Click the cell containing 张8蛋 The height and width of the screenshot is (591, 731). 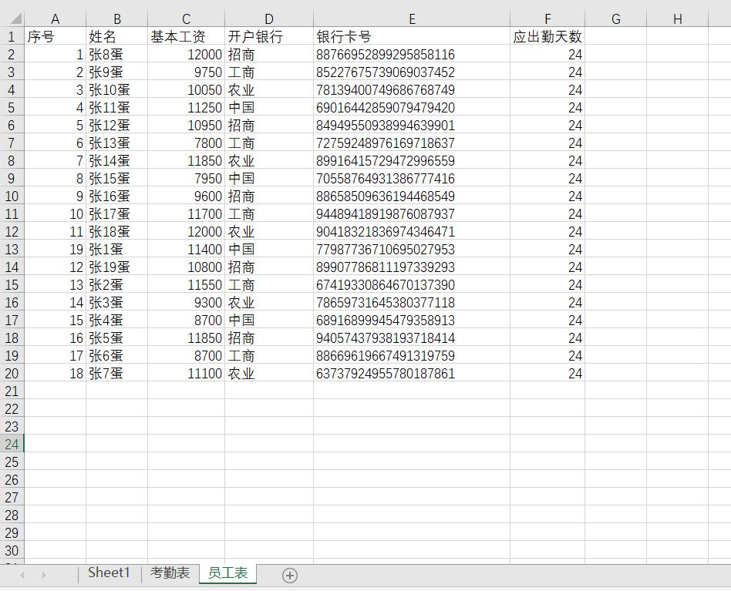[117, 54]
